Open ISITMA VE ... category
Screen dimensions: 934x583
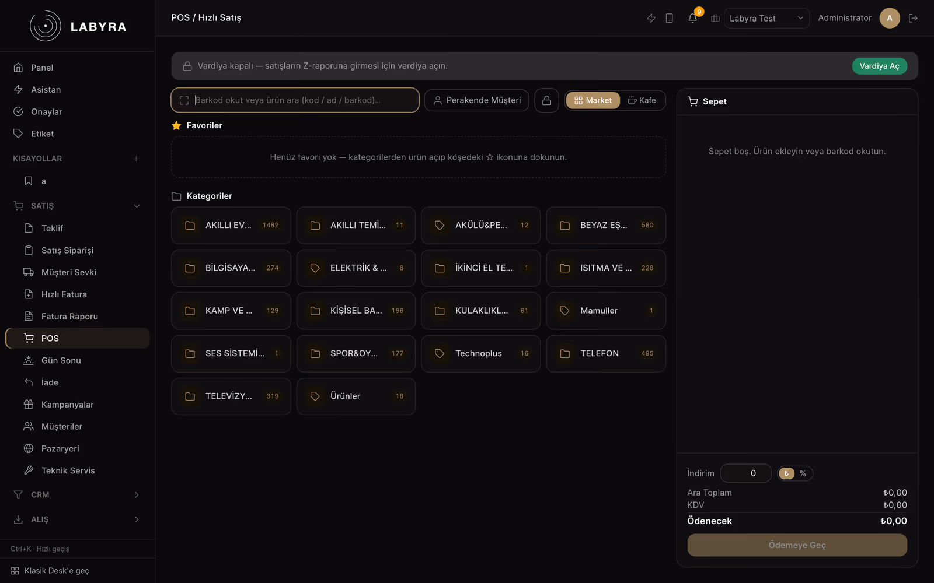pyautogui.click(x=606, y=268)
